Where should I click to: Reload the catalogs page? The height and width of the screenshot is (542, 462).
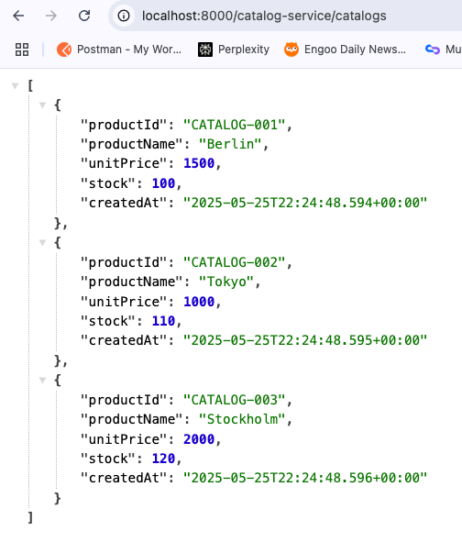84,16
